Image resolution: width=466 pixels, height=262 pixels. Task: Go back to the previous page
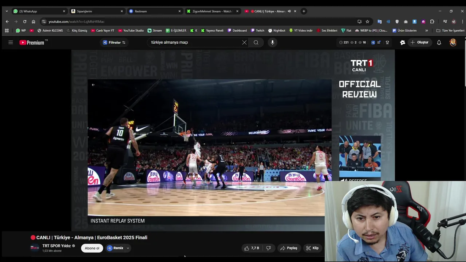click(7, 21)
